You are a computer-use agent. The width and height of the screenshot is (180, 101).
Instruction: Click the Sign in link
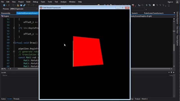(170, 2)
